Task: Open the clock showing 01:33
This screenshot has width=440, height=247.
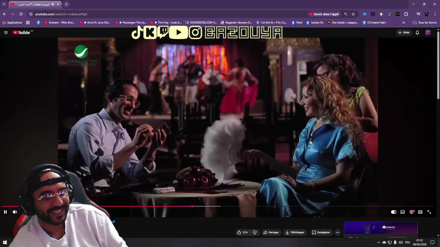Action: click(420, 242)
